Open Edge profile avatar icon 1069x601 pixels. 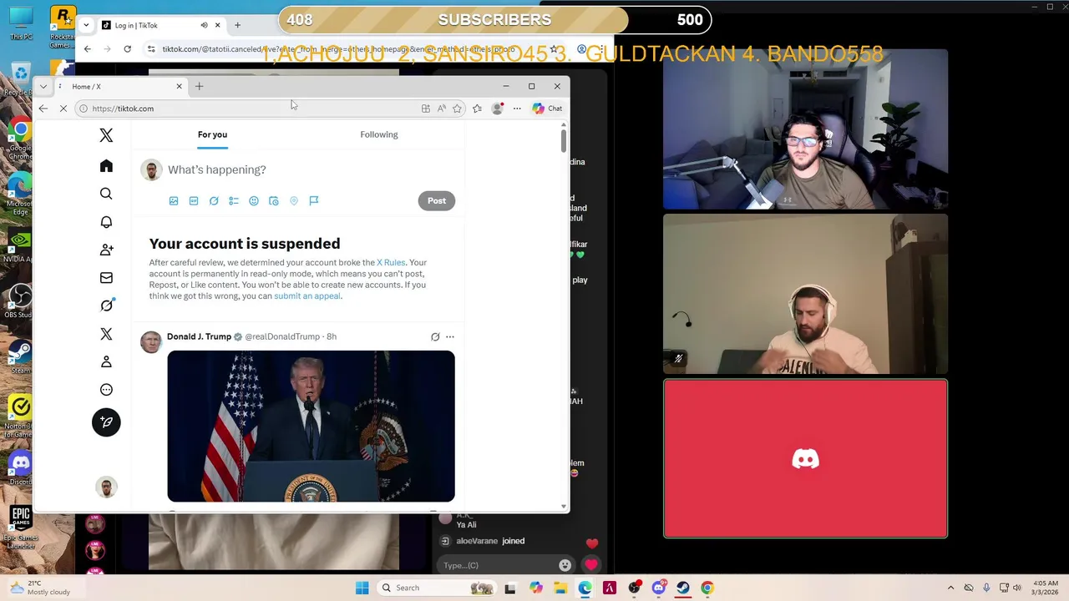498,109
